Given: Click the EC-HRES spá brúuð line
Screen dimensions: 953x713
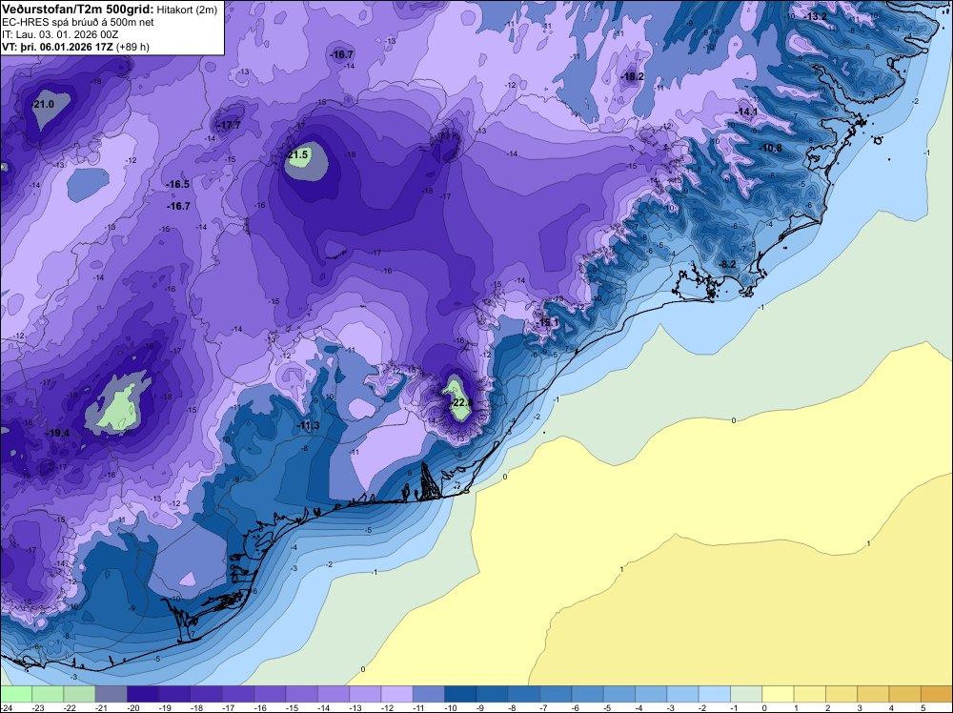Looking at the screenshot, I should [78, 22].
